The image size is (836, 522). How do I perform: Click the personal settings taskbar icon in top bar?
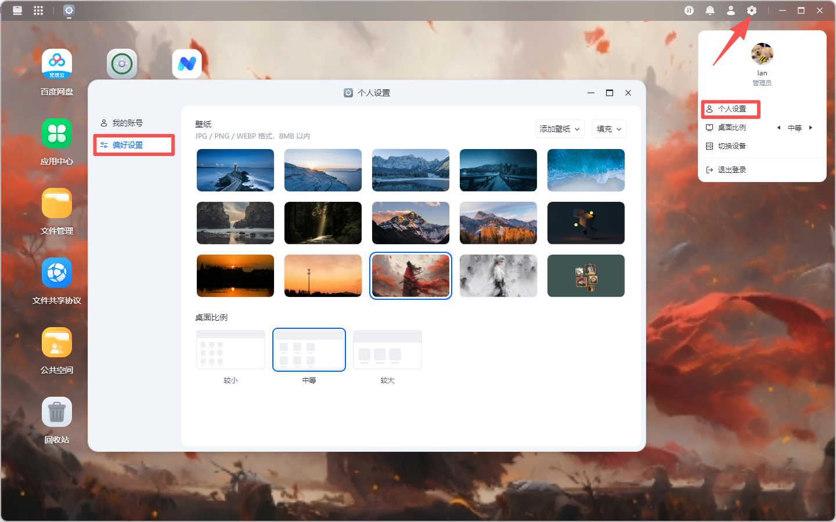[69, 10]
